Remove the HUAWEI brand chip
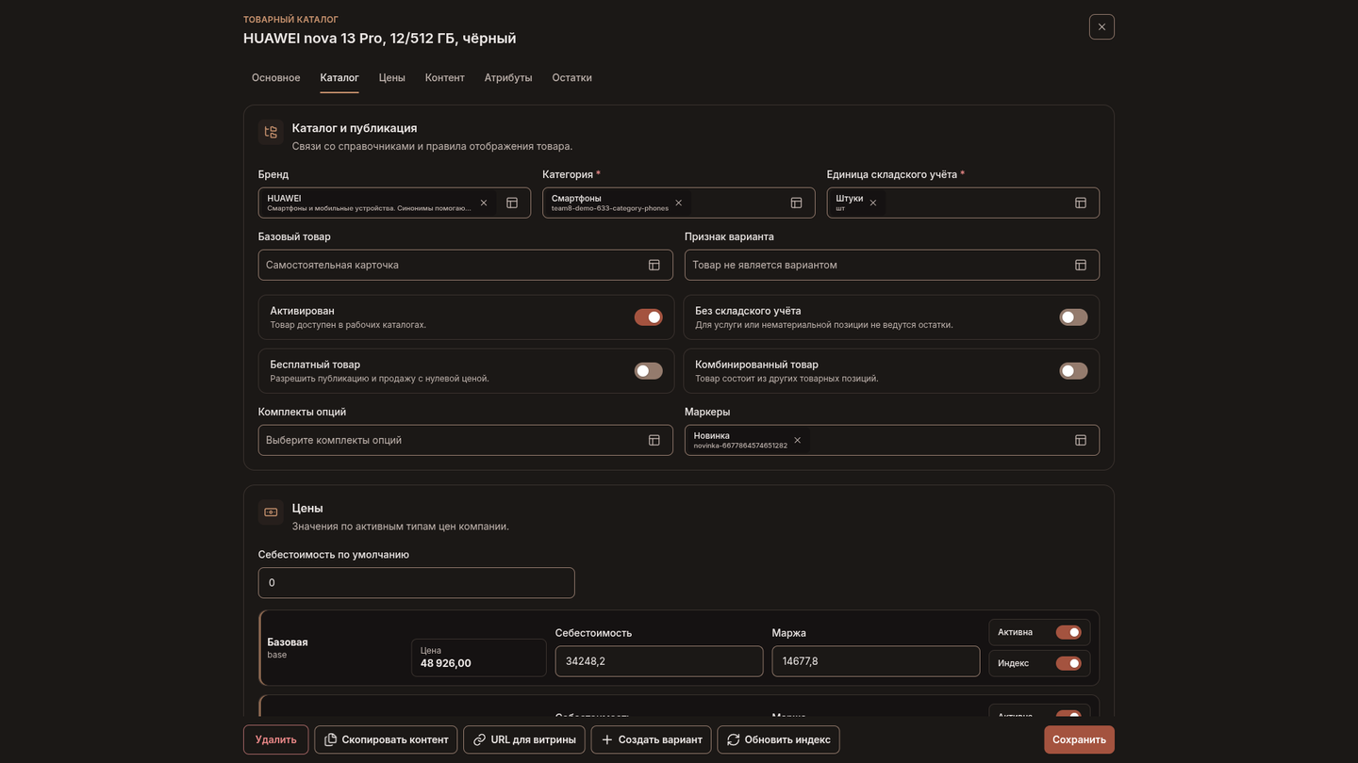1358x763 pixels. point(484,203)
